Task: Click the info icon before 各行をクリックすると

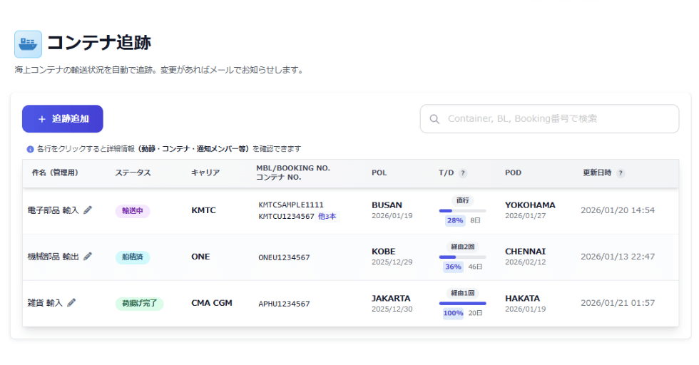Action: tap(30, 149)
